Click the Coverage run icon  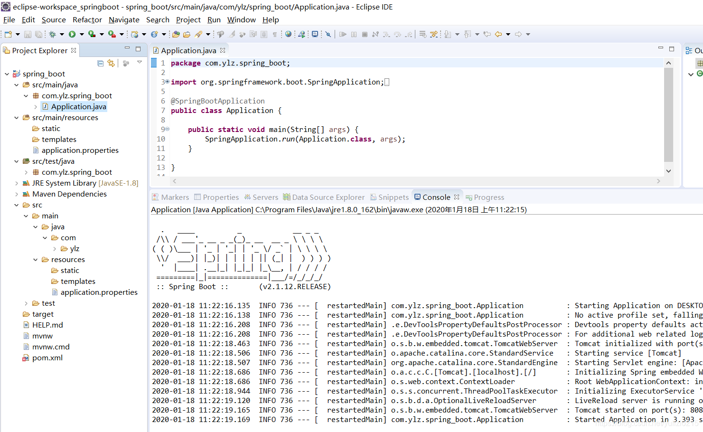(92, 34)
